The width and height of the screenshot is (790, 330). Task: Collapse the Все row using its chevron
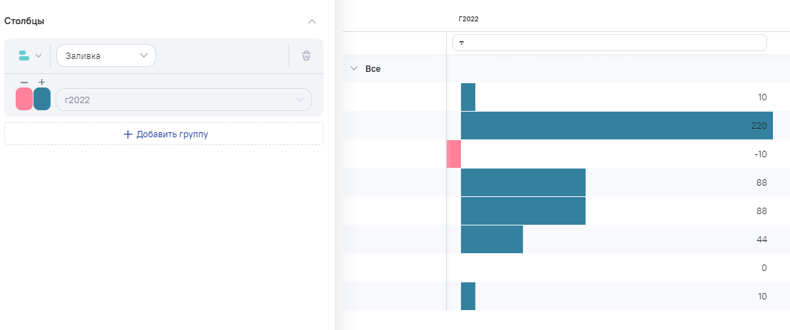click(353, 69)
